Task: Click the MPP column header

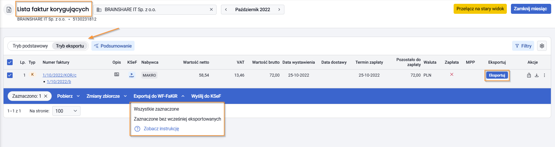Action: point(470,62)
